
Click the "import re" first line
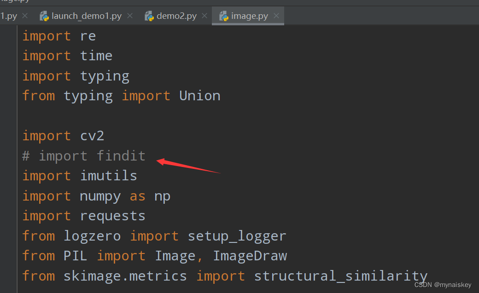click(59, 36)
